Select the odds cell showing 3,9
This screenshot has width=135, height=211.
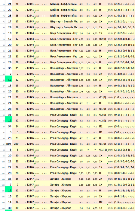(88, 39)
